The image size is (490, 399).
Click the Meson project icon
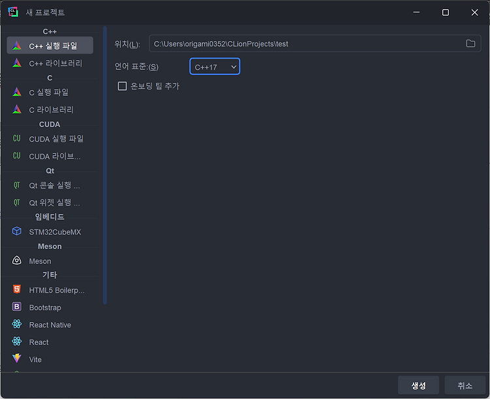17,261
